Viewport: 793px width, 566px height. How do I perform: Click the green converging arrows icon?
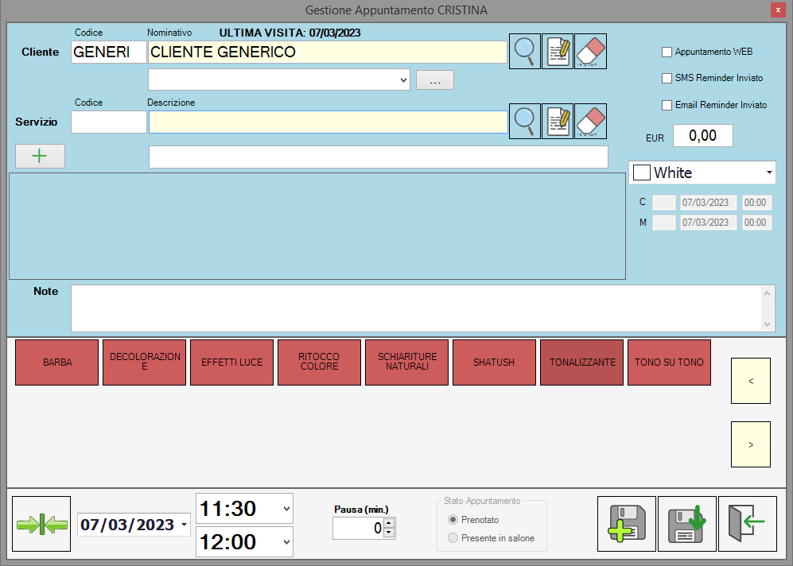click(x=42, y=524)
